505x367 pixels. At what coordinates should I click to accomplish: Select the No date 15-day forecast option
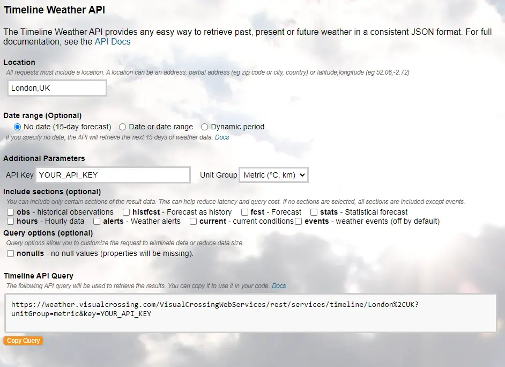tap(18, 127)
